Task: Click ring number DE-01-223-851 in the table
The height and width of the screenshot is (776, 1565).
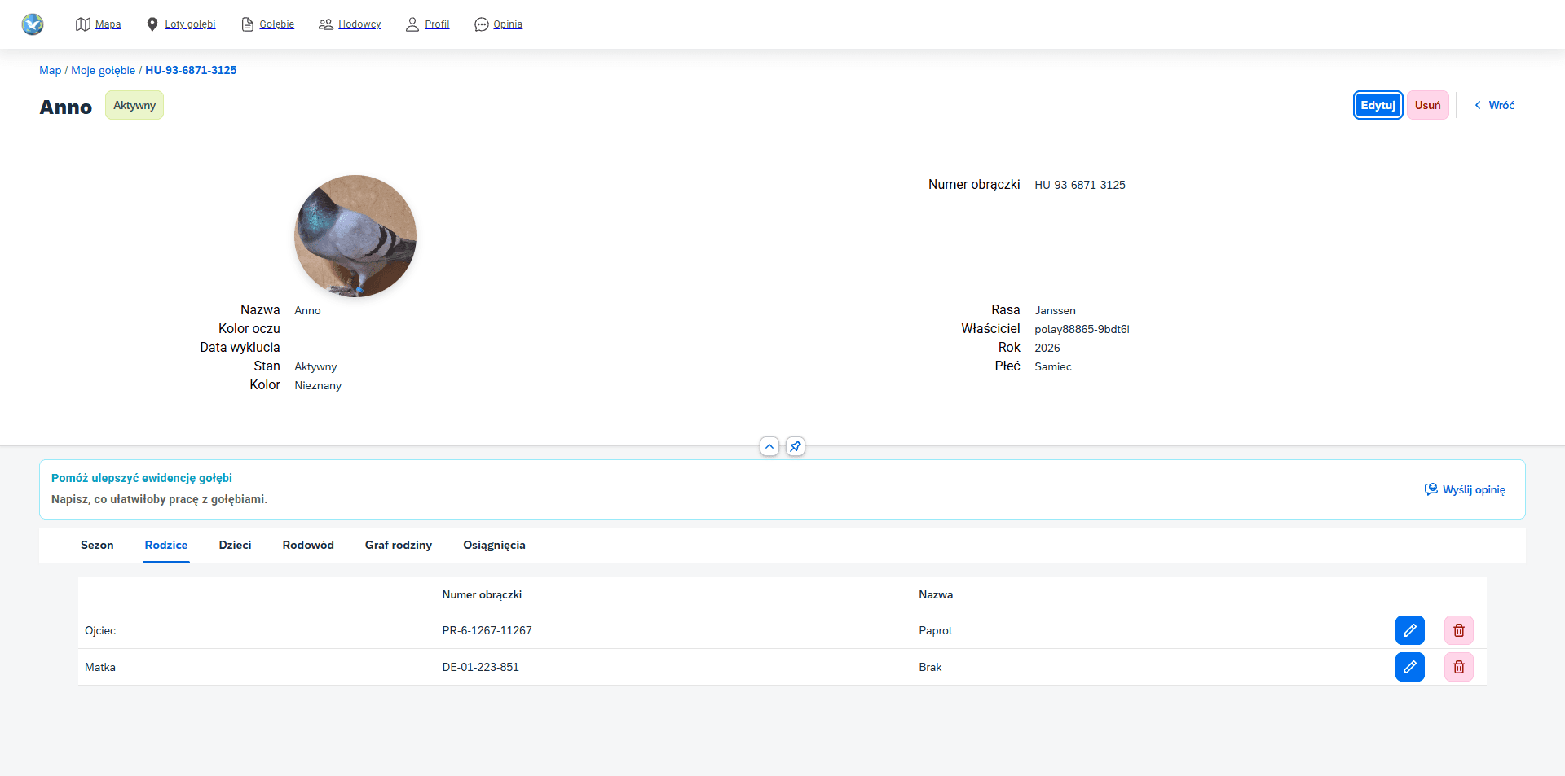Action: pyautogui.click(x=480, y=667)
